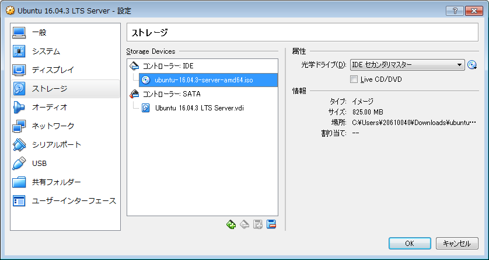Click the help question mark in title bar
489x260 pixels.
454,12
